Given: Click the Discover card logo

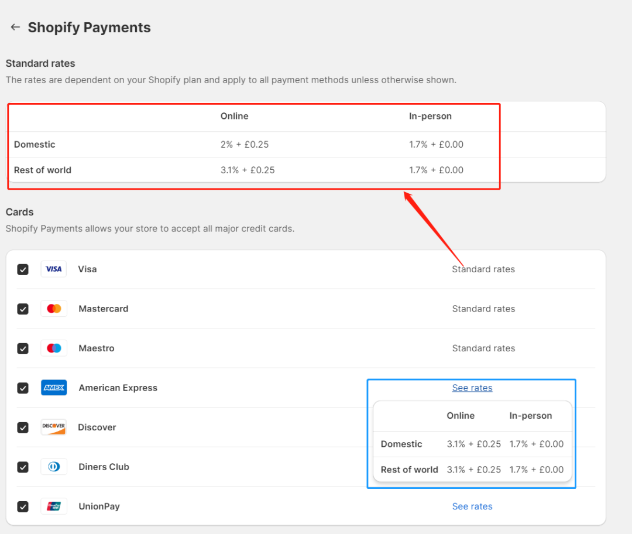Looking at the screenshot, I should pos(54,427).
